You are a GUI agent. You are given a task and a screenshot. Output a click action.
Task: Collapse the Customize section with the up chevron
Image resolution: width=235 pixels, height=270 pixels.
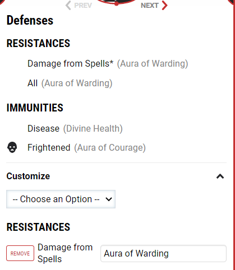click(x=220, y=176)
